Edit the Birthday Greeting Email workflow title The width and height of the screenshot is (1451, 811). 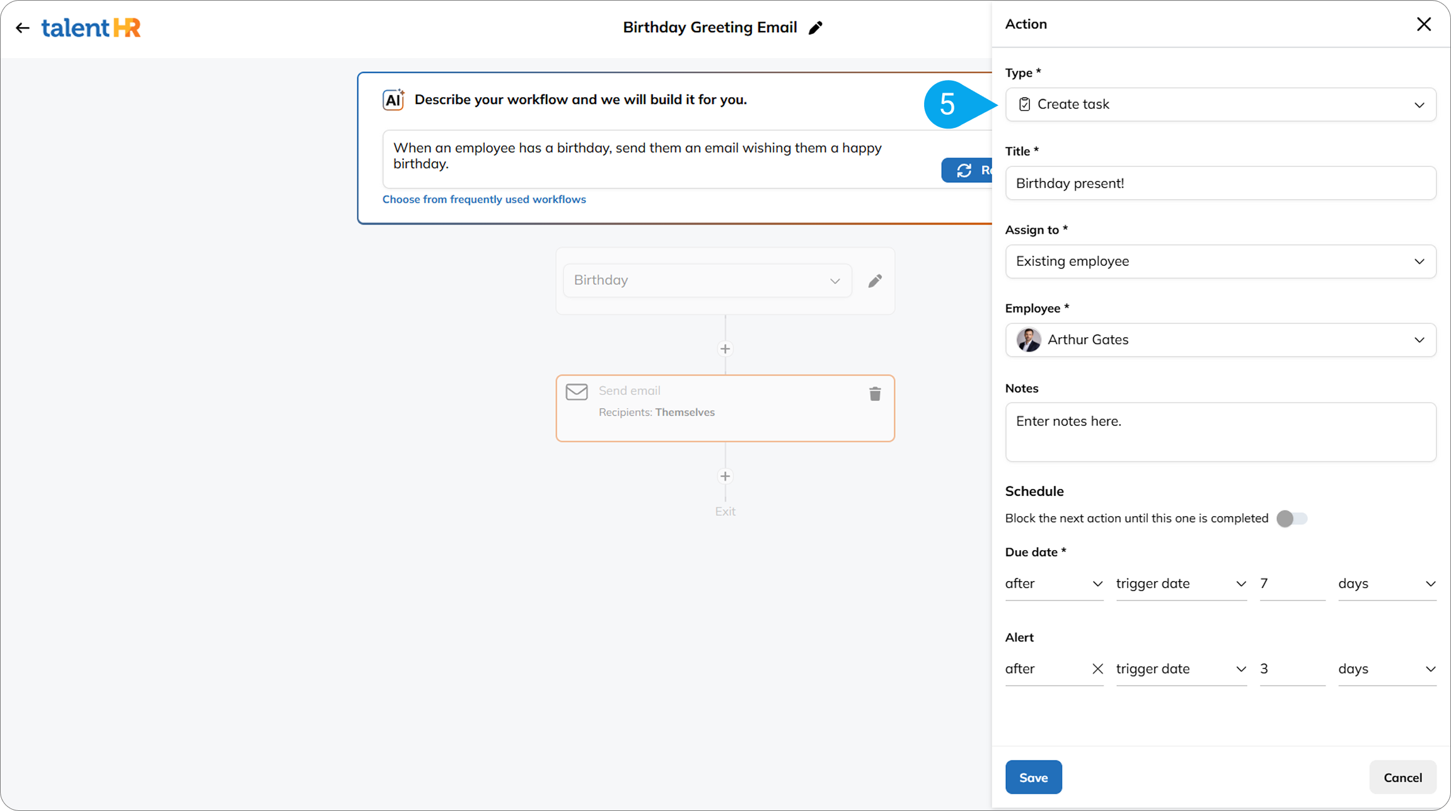(x=816, y=28)
